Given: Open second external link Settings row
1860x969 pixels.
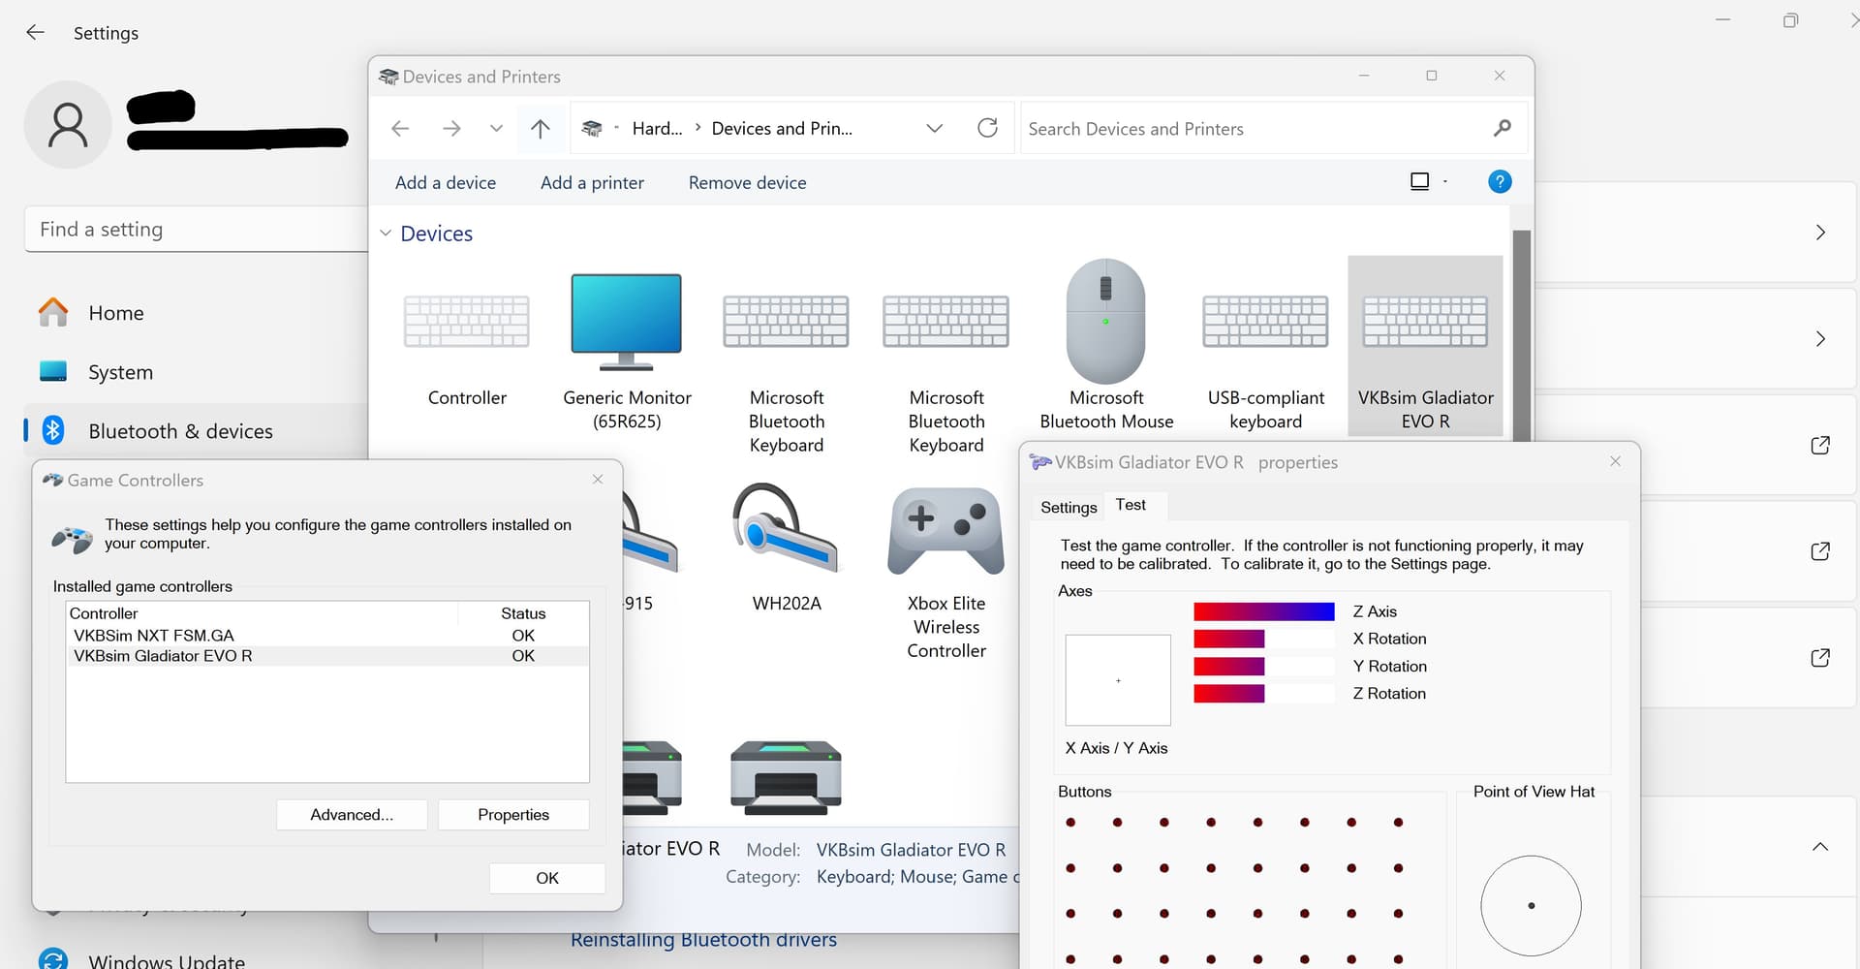Looking at the screenshot, I should pyautogui.click(x=1820, y=551).
